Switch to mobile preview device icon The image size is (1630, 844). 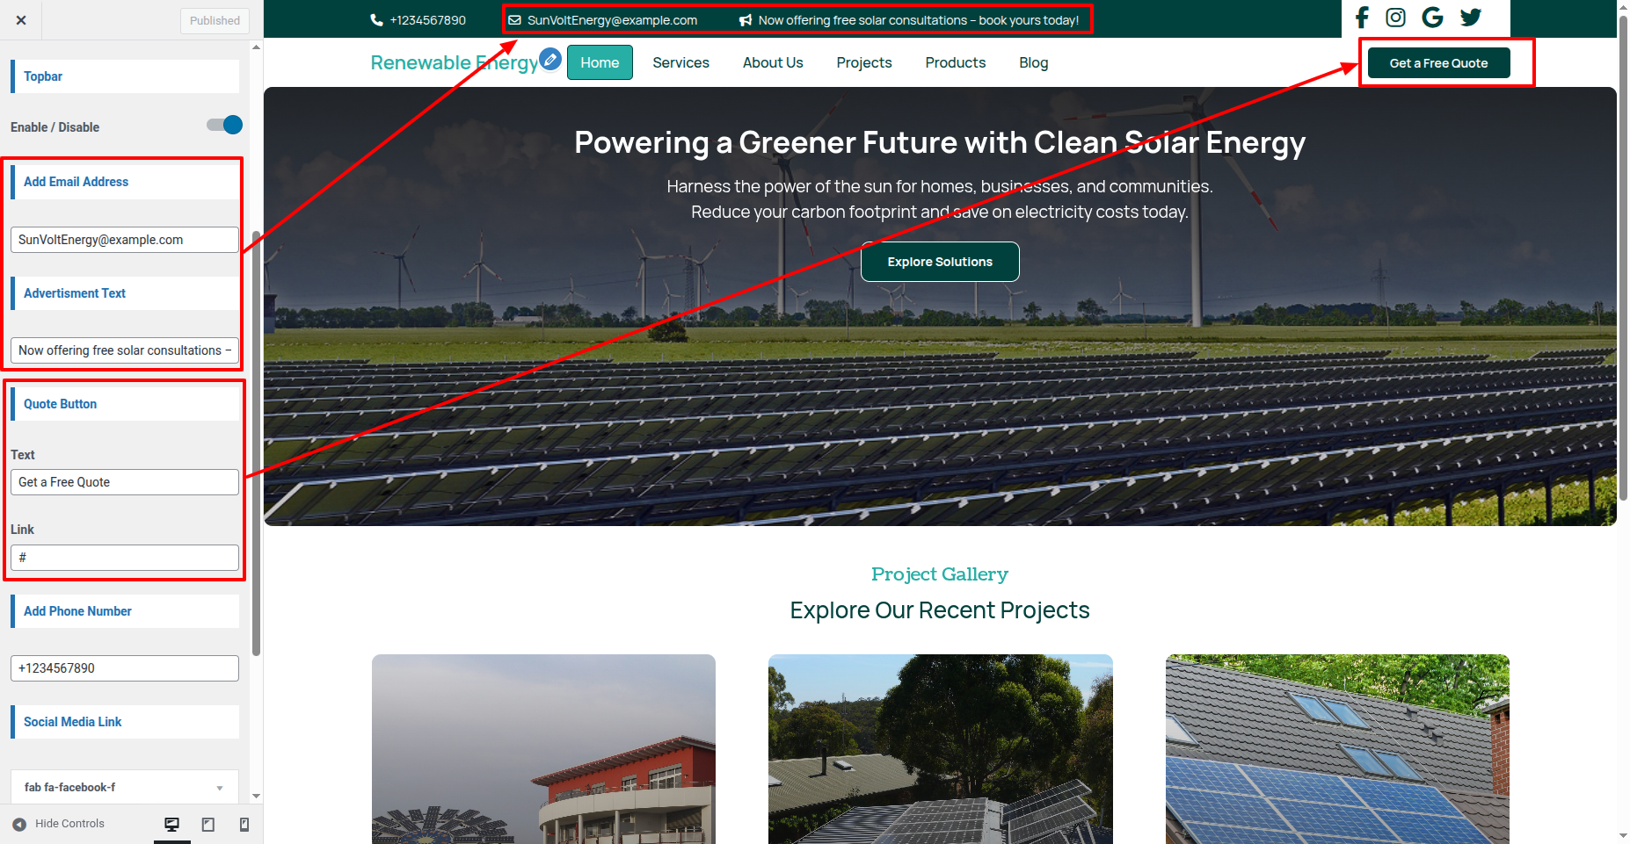[x=244, y=824]
